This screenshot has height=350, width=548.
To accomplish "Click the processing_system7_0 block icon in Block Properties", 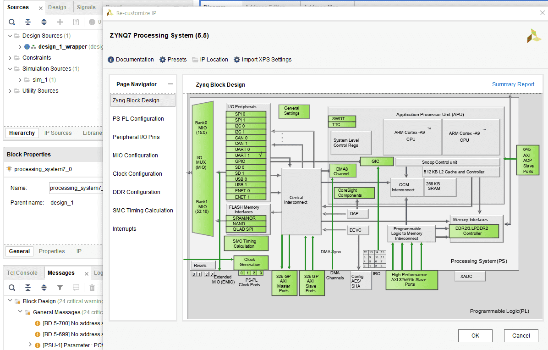I will point(9,169).
